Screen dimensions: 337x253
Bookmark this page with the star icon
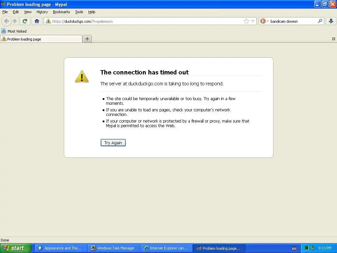click(x=246, y=21)
